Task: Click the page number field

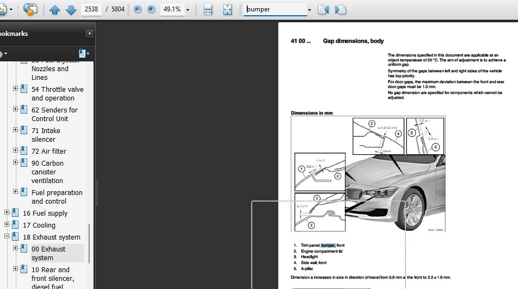Action: [91, 10]
